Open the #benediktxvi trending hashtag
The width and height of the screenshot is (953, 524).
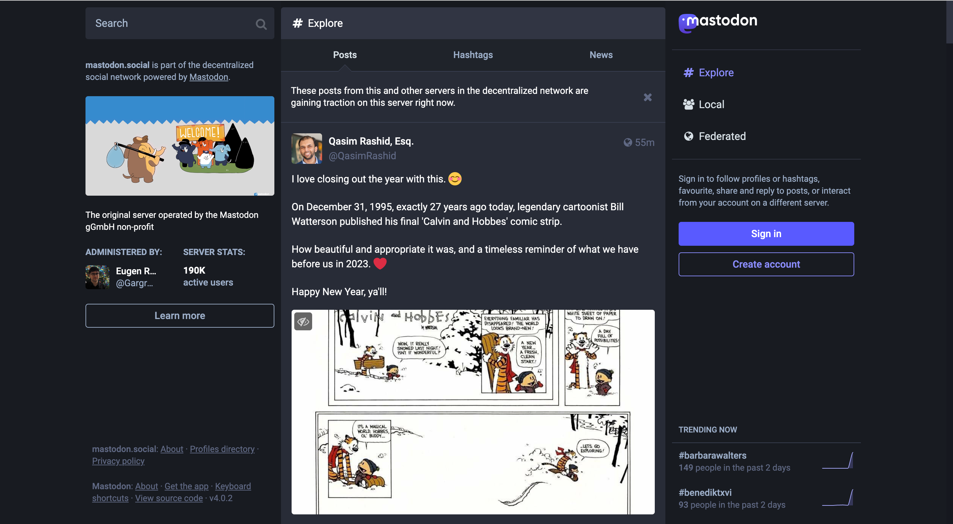[x=705, y=492]
